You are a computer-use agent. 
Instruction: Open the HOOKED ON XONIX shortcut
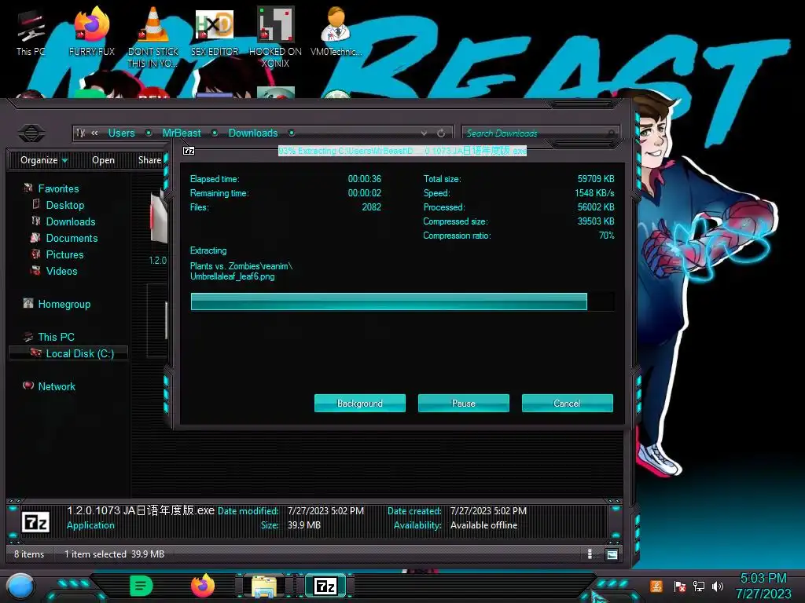point(275,37)
